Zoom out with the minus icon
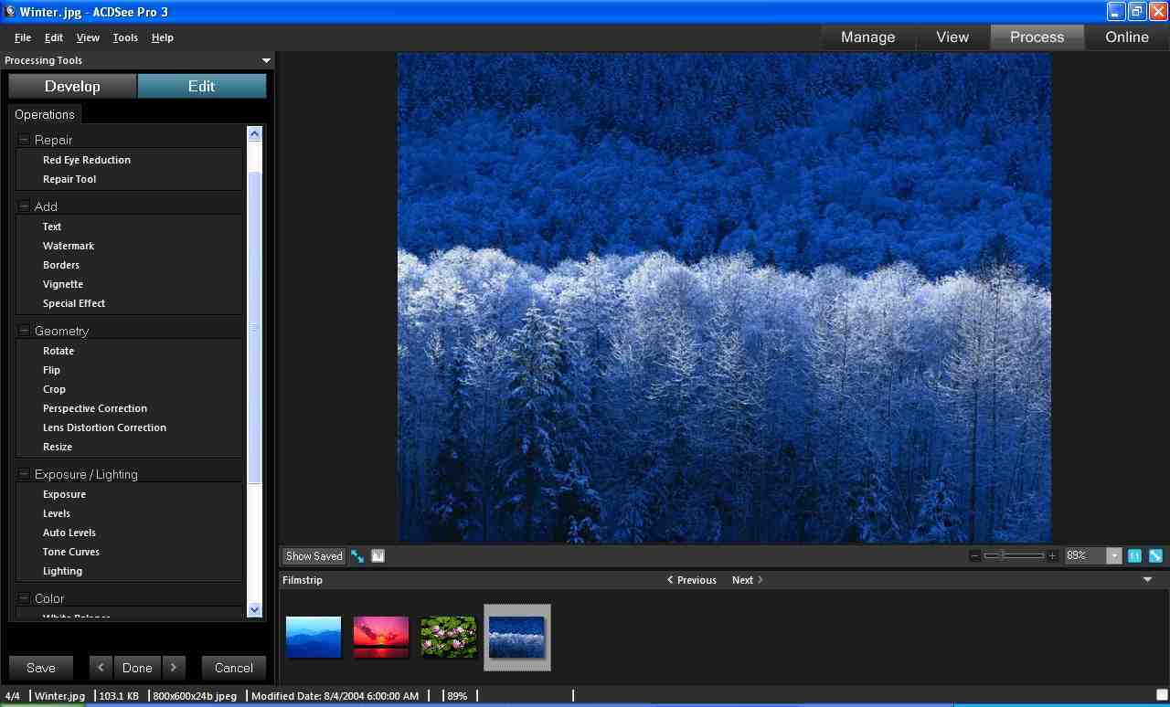 coord(976,555)
